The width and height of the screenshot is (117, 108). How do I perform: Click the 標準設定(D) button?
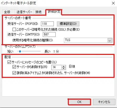click(x=68, y=24)
